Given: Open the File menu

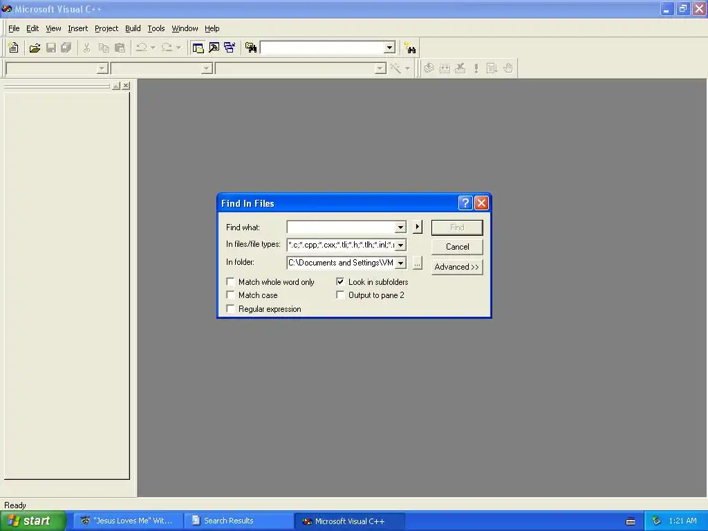Looking at the screenshot, I should 14,28.
